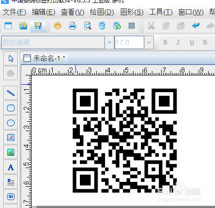Select the barcode drawing tool
This screenshot has width=215, height=208.
coord(11,197)
